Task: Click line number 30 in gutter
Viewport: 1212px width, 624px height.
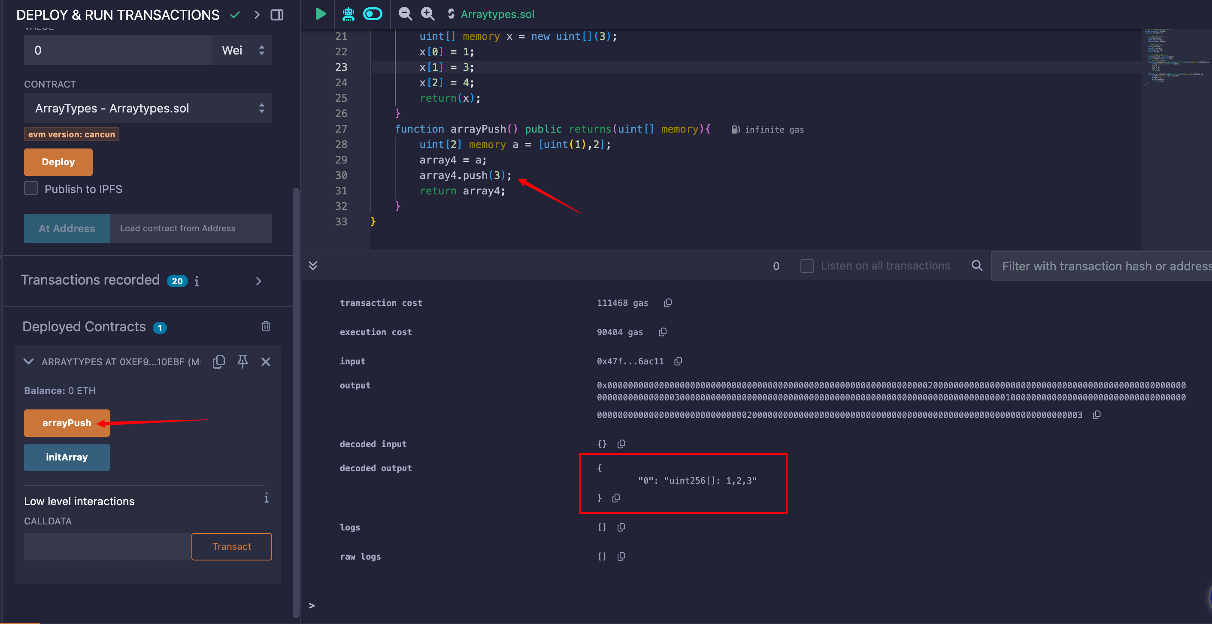Action: (341, 175)
